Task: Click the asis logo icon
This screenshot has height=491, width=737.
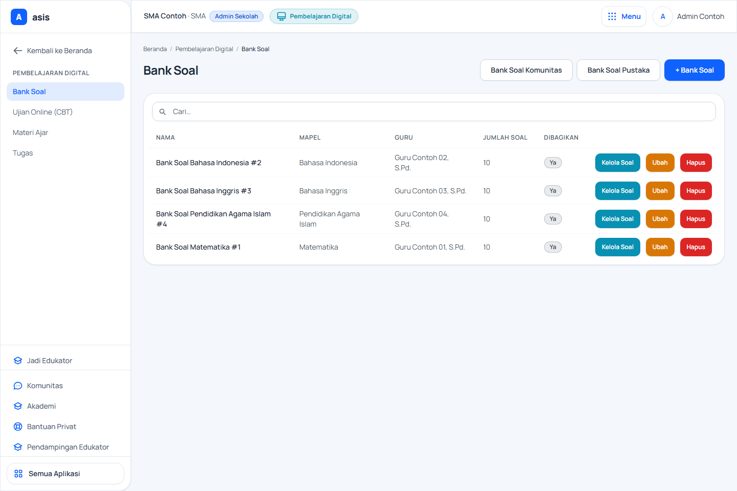Action: click(x=19, y=17)
